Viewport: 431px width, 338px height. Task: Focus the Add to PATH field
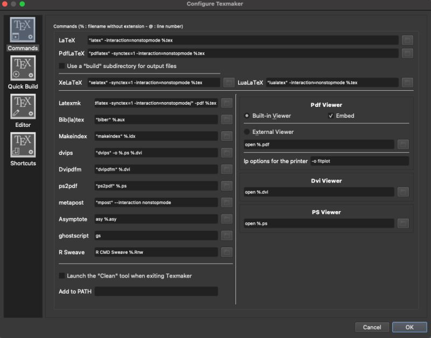point(156,292)
